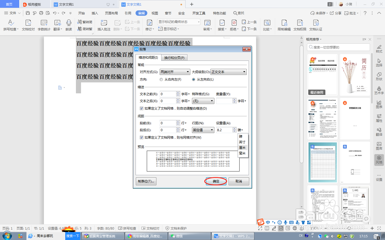Viewport: 385px width, 240px height.
Task: Open document certification (文档认证)
Action: 316,26
